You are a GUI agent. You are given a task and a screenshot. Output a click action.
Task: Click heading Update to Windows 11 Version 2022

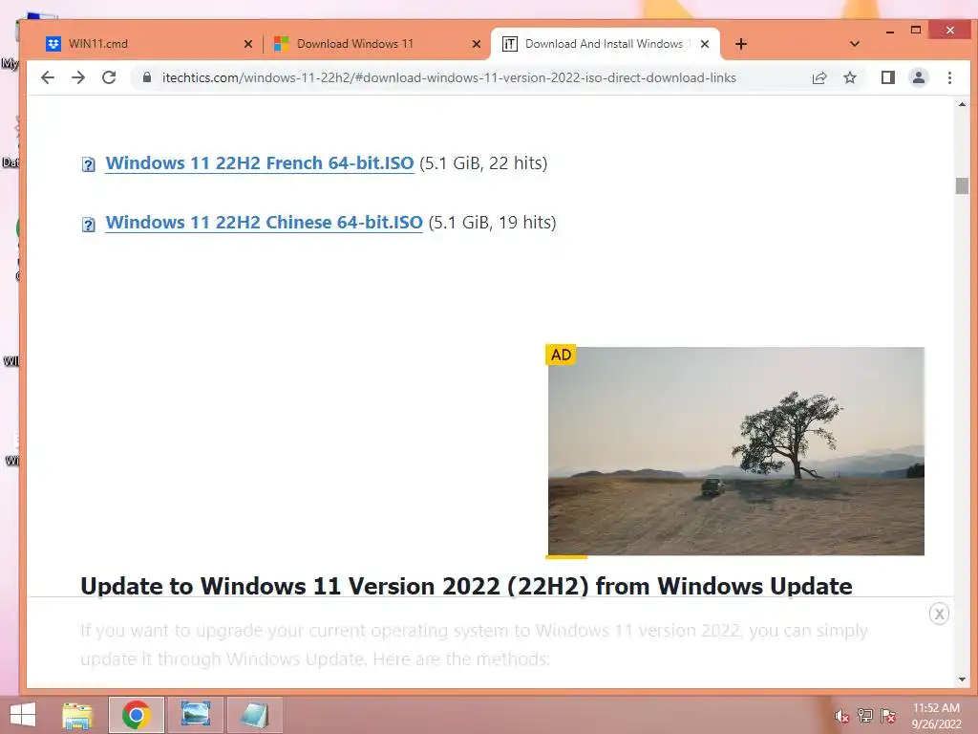point(466,586)
